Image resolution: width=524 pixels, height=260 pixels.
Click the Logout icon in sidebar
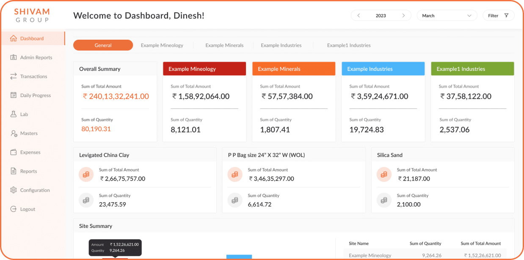[13, 209]
